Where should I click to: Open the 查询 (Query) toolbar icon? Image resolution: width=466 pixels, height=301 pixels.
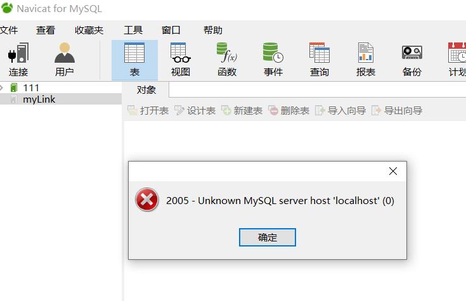point(320,60)
